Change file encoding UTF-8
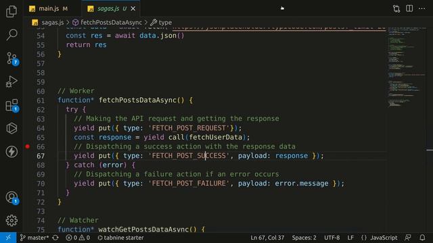Image resolution: width=433 pixels, height=243 pixels. click(332, 238)
